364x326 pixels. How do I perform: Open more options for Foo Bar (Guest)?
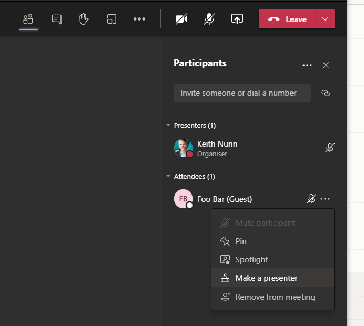coord(325,199)
